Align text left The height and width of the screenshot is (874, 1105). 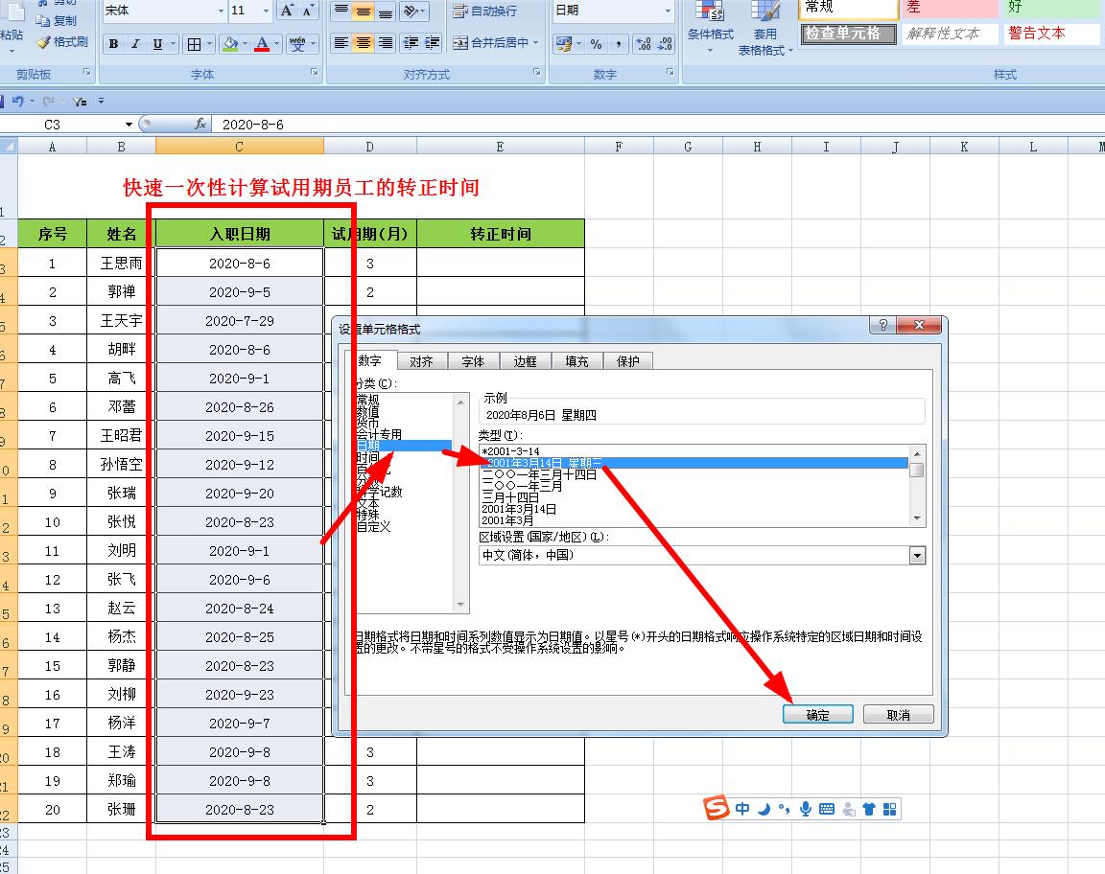pos(341,43)
